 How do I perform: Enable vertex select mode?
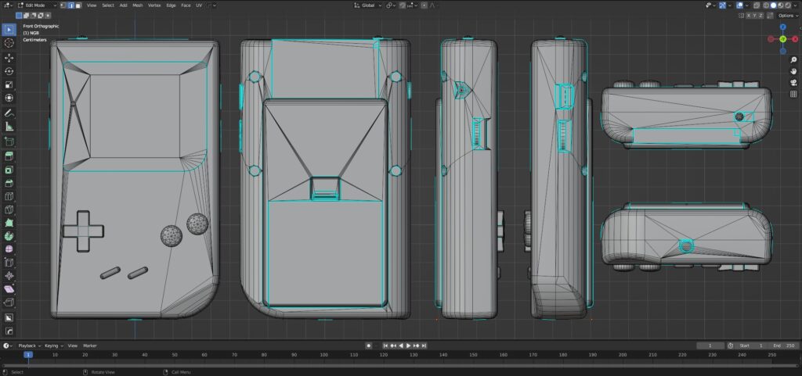[x=63, y=5]
